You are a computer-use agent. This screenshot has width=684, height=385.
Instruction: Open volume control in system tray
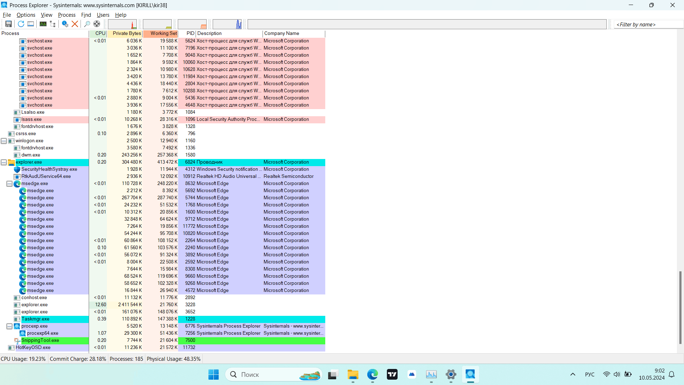tap(617, 375)
